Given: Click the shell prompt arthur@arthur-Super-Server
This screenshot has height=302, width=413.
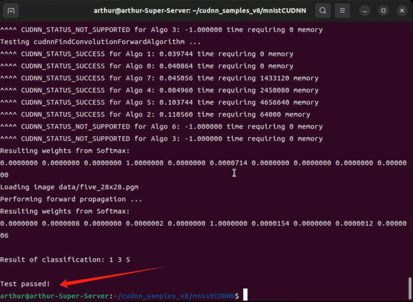Looking at the screenshot, I should (54, 296).
